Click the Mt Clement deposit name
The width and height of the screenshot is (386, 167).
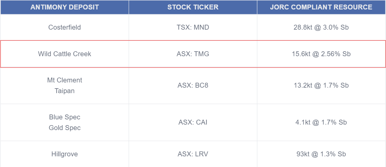64,80
